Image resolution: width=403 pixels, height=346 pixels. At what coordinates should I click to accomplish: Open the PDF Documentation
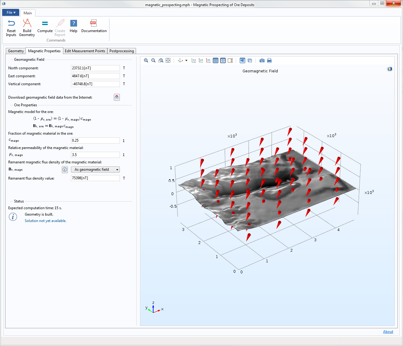coord(94,27)
